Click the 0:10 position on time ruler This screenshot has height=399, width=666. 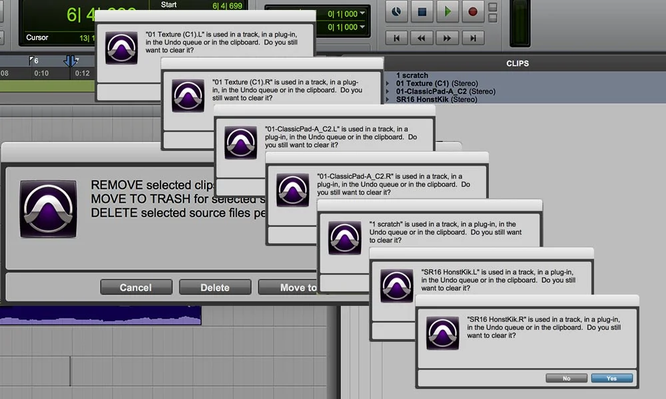41,73
